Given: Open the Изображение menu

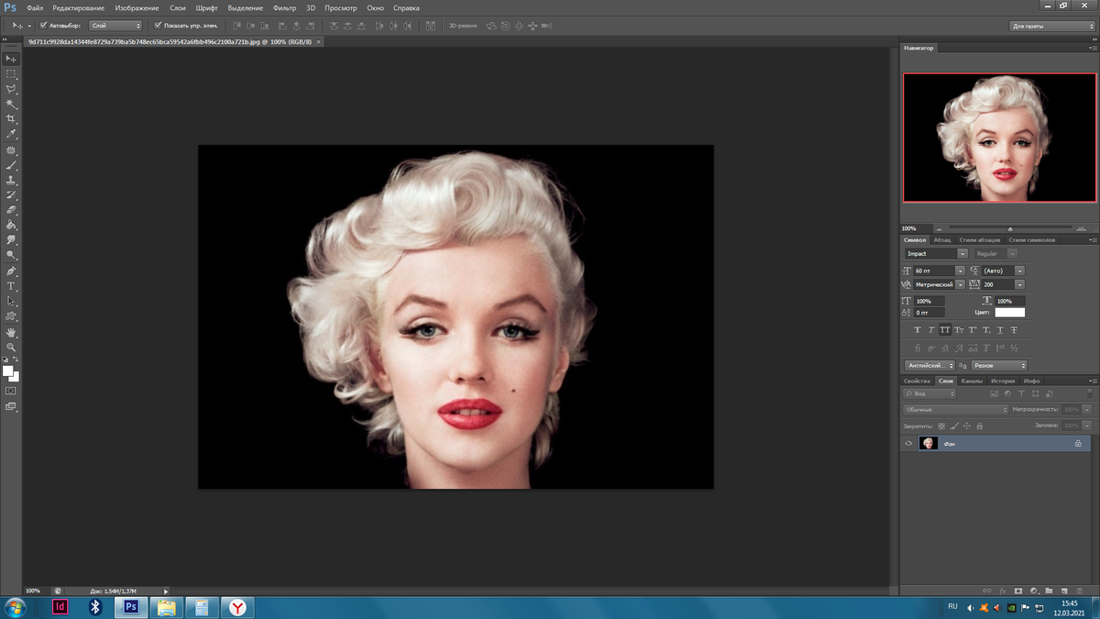Looking at the screenshot, I should (x=137, y=7).
